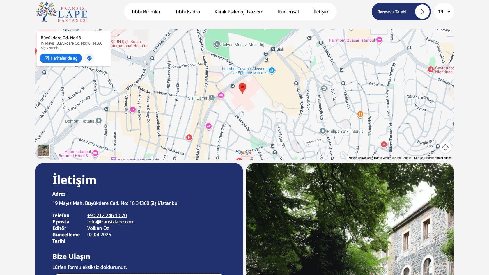Viewport: 489px width, 275px height.
Task: Click Fairmont Quasar İstanbul hotel icon
Action: pyautogui.click(x=379, y=40)
